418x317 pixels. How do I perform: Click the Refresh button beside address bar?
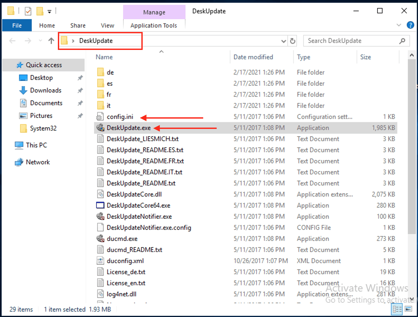pos(292,41)
